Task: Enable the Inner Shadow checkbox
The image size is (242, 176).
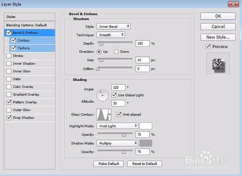Action: click(x=9, y=64)
